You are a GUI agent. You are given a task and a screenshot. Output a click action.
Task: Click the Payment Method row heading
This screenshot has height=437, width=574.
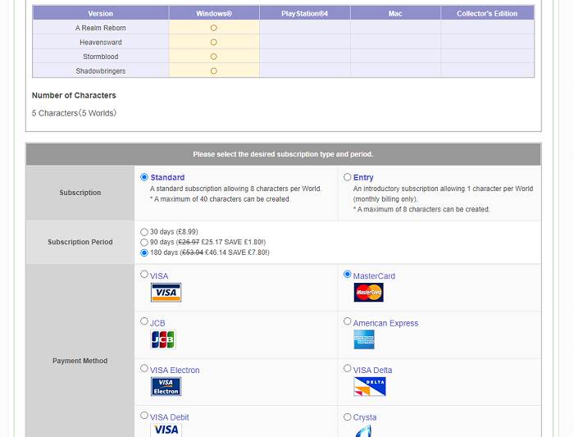80,361
